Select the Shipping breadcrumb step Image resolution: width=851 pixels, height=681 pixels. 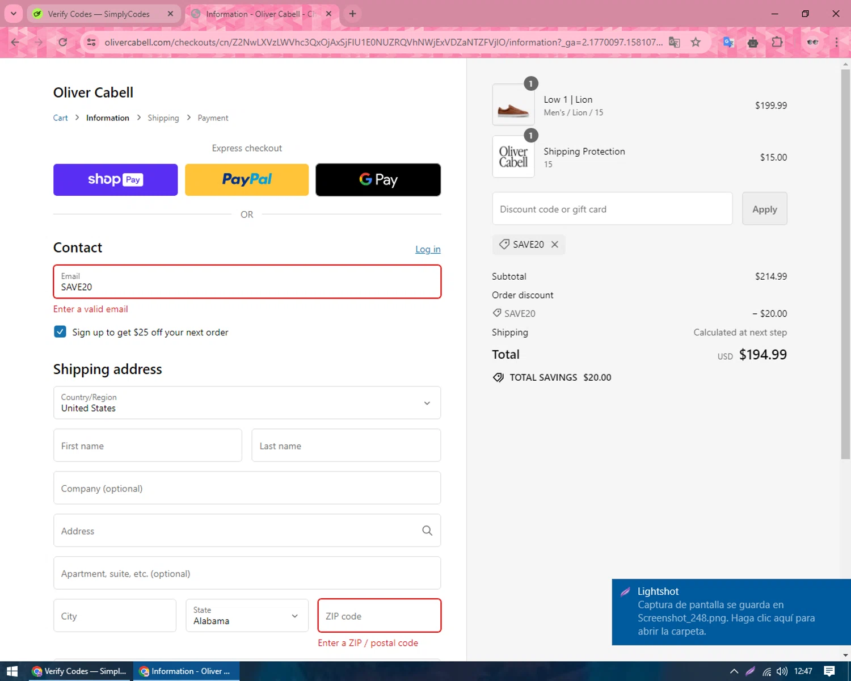click(163, 118)
